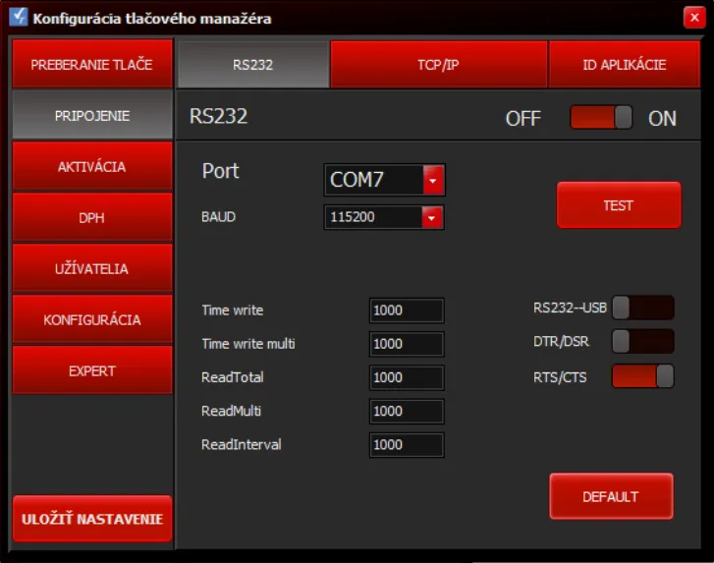Disable the RTS/CTS switch

(x=643, y=376)
